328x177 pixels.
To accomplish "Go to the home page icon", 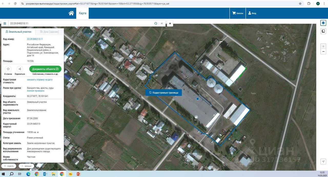I will tap(71, 13).
